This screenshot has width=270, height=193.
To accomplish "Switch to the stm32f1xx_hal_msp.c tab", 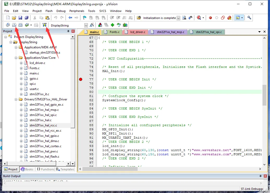I will pyautogui.click(x=168, y=32).
